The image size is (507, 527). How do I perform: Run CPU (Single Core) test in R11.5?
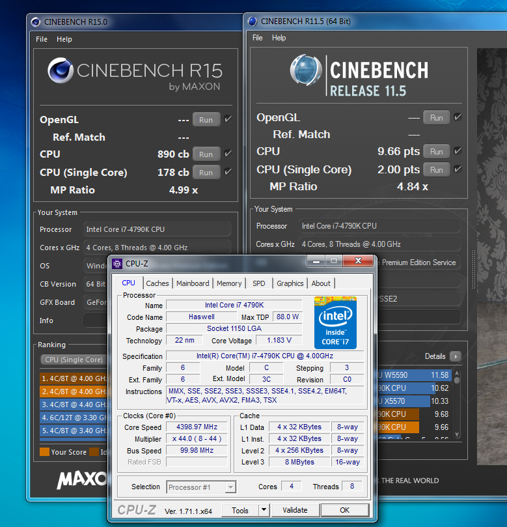click(437, 170)
